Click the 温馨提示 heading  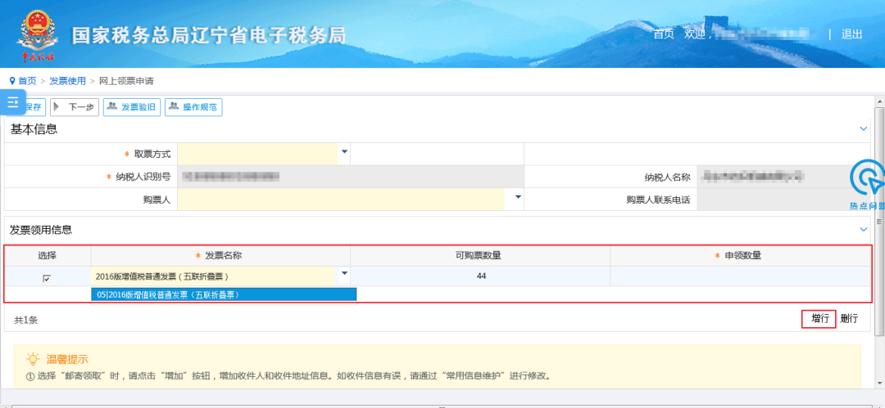coord(67,359)
